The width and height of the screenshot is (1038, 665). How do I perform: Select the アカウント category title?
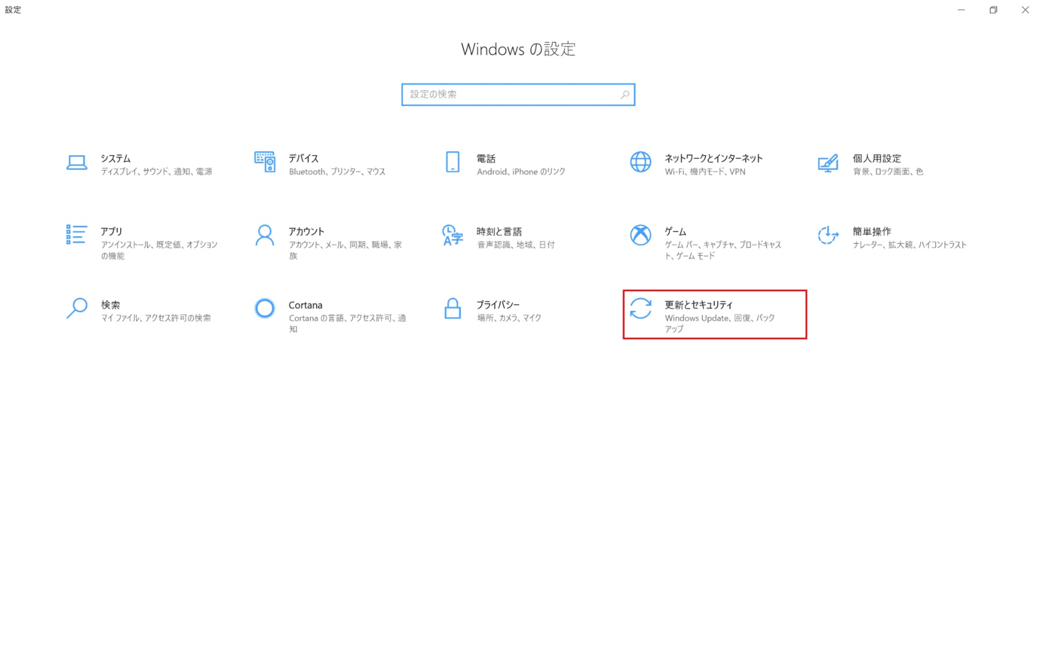click(306, 232)
